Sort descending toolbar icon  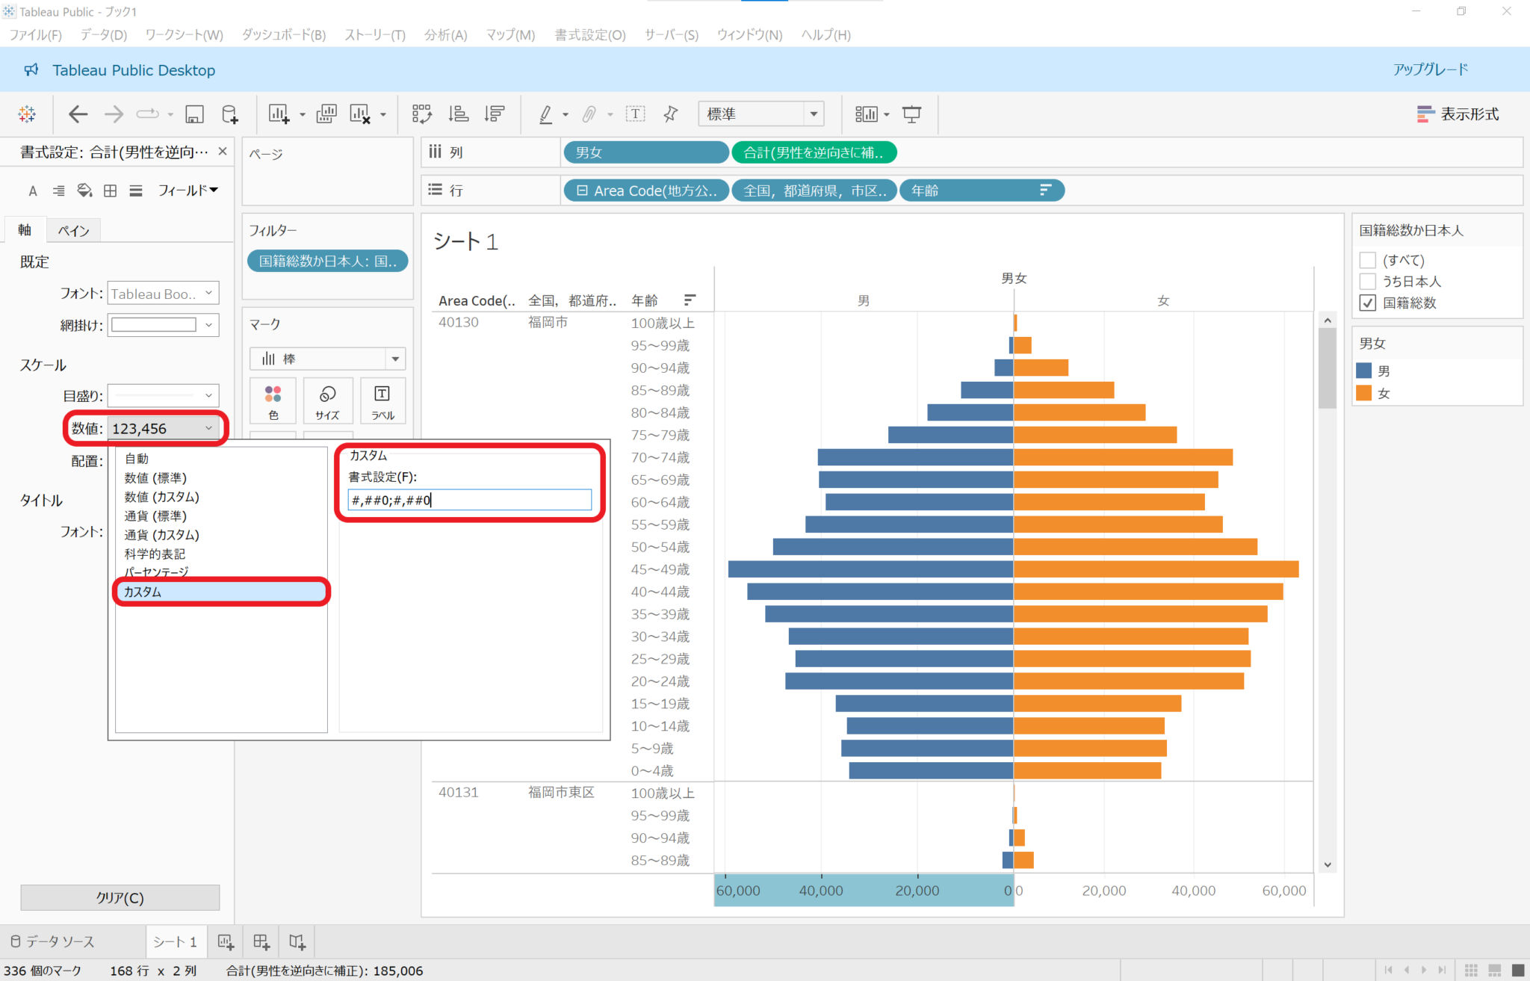point(494,114)
